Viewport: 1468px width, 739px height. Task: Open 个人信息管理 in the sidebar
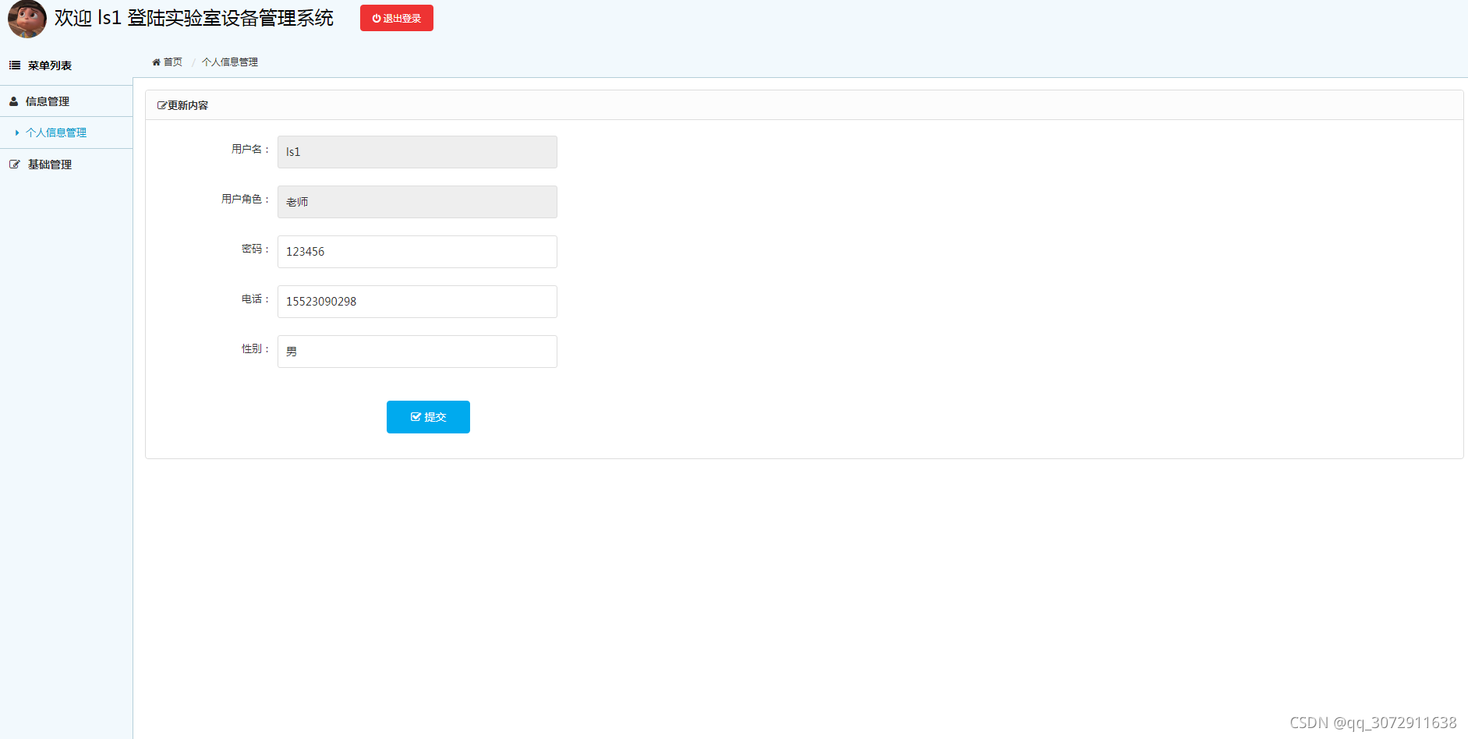(56, 133)
